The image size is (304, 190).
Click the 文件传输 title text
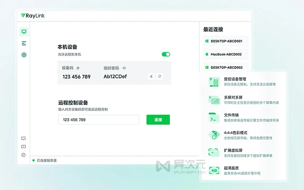click(231, 115)
